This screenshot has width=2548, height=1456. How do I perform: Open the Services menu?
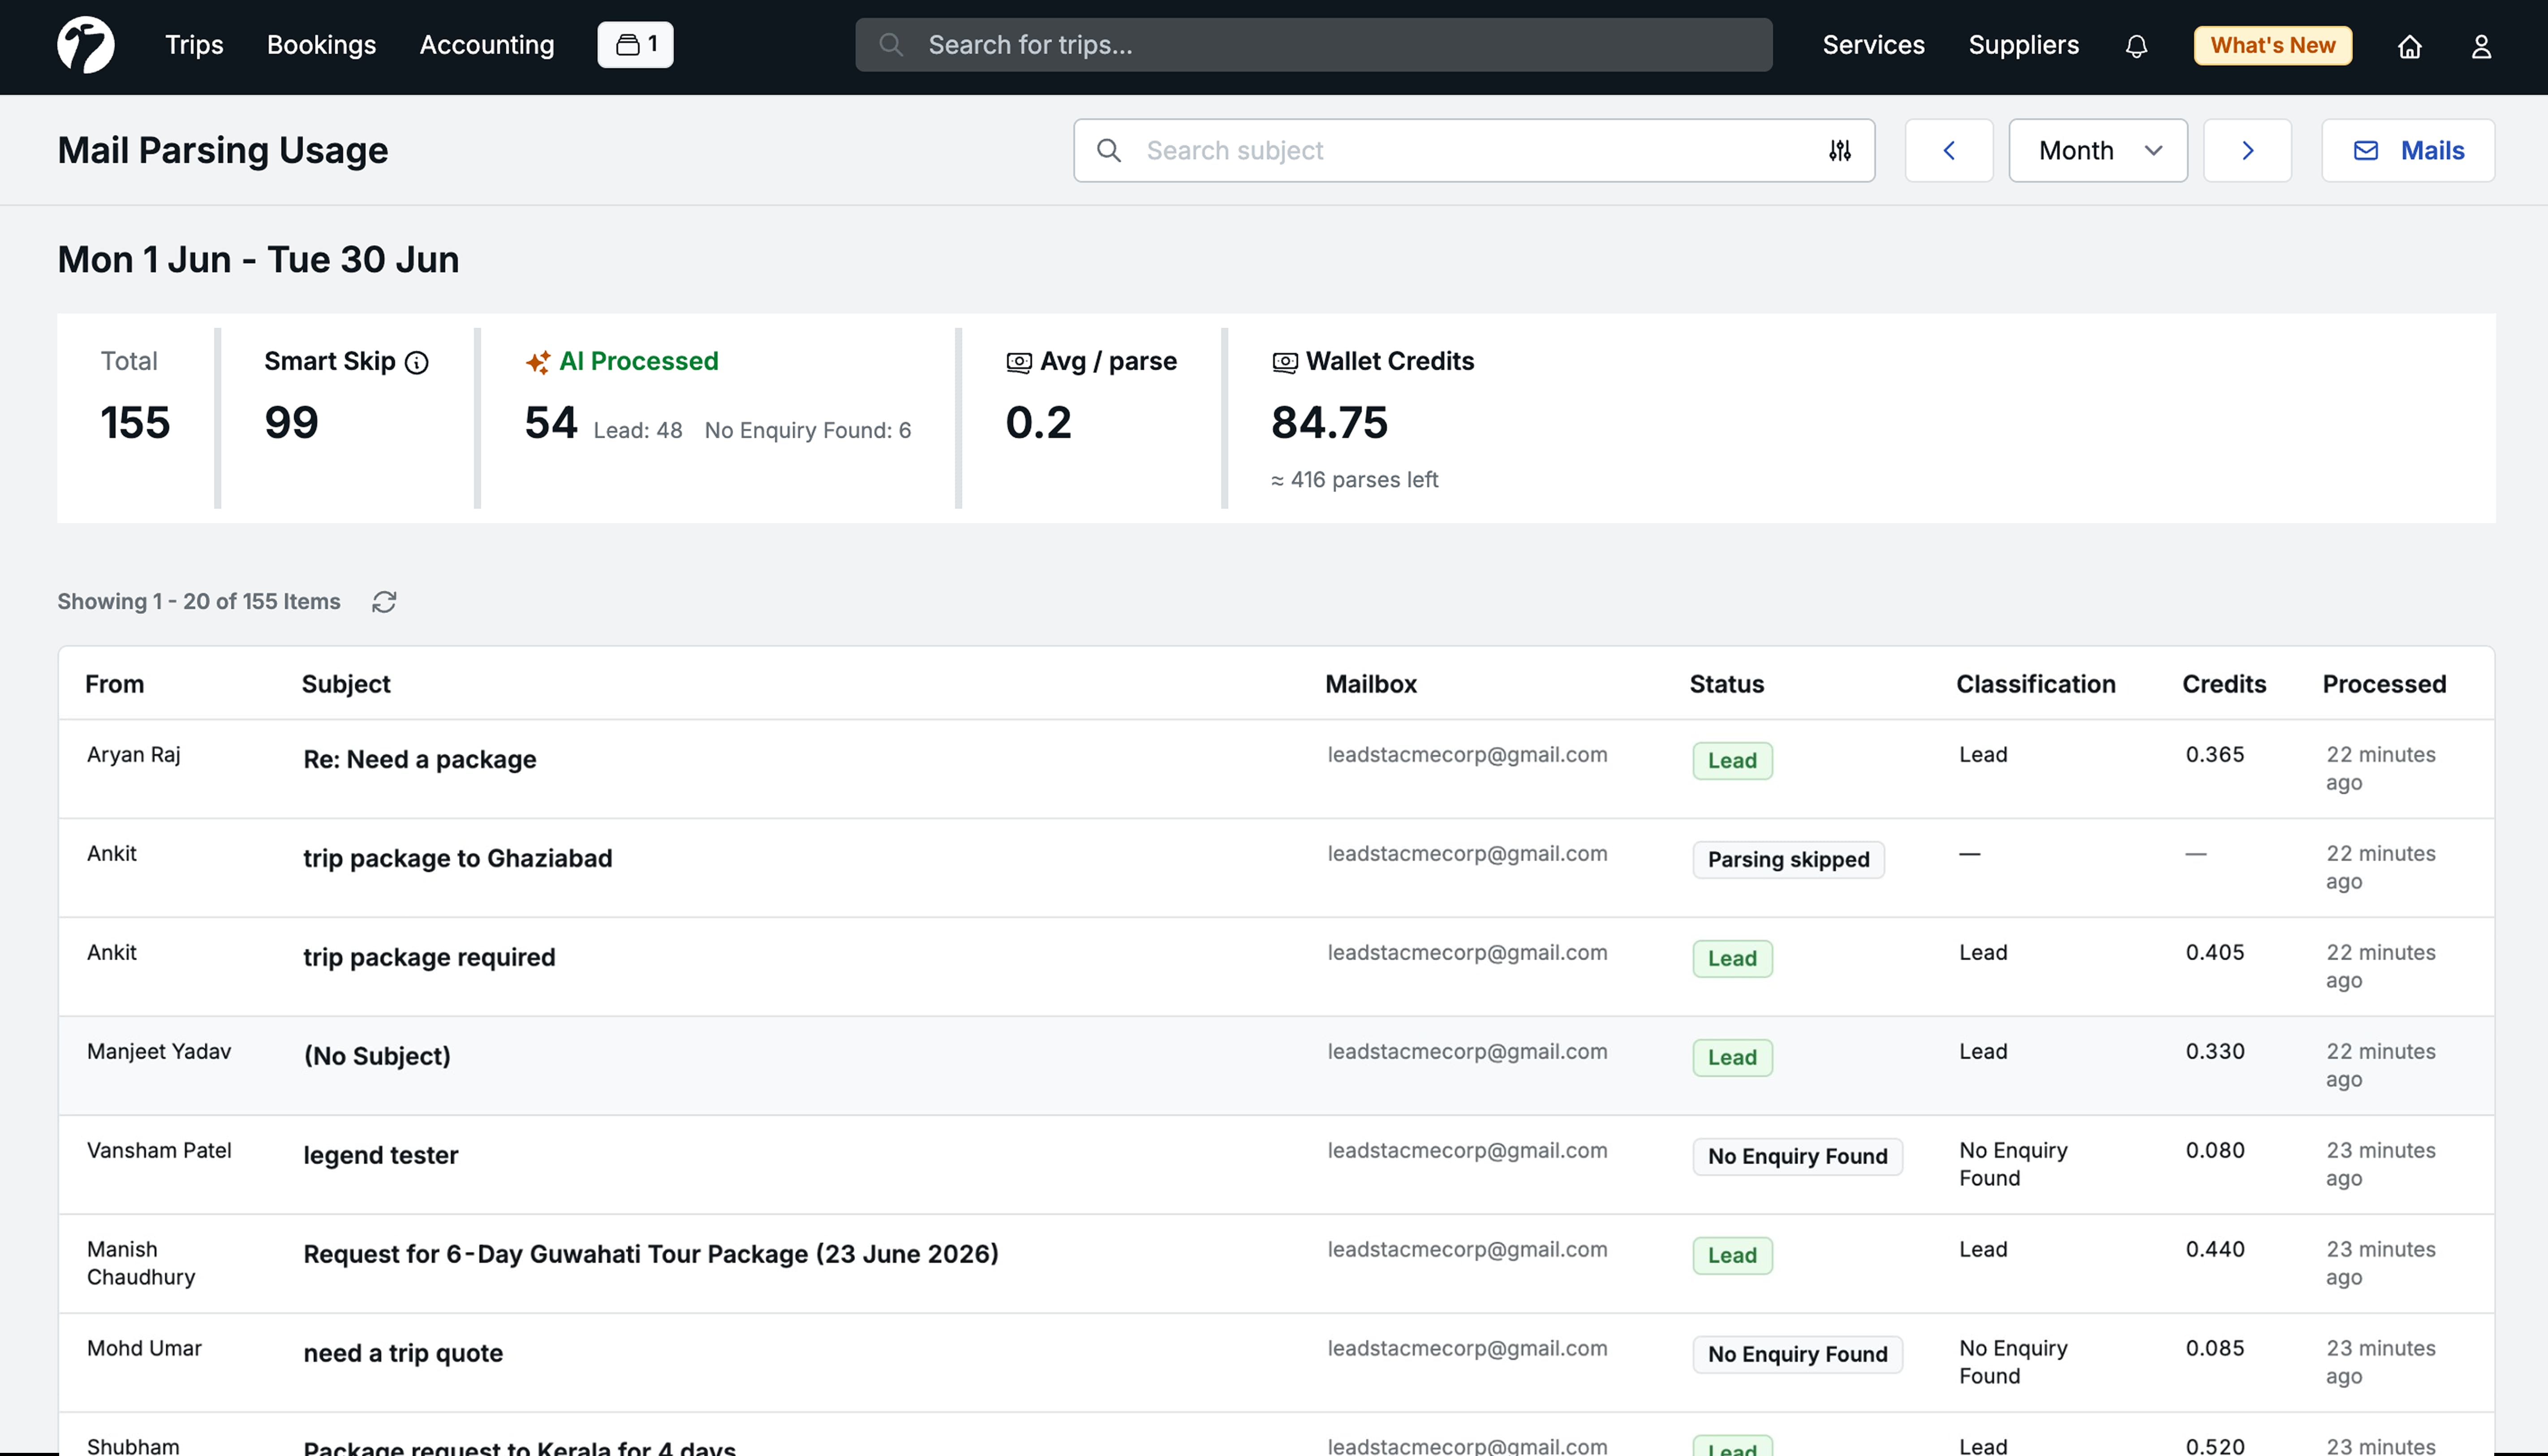pos(1873,45)
